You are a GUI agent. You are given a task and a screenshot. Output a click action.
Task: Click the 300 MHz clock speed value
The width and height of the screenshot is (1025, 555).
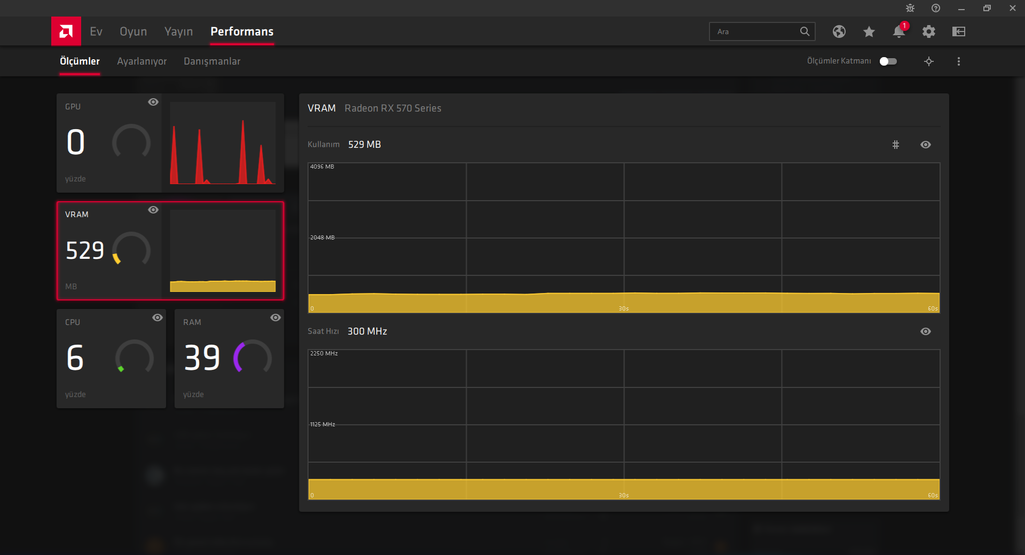[x=367, y=331]
